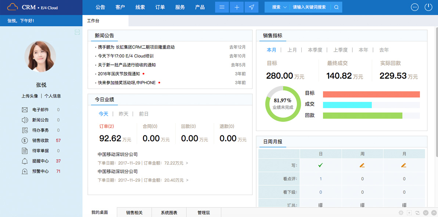Switch to the 系统图表 tab
The height and width of the screenshot is (217, 438).
(169, 212)
